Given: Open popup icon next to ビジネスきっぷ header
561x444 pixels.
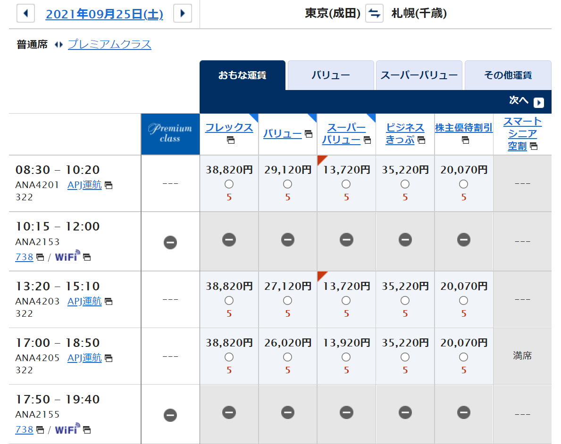Looking at the screenshot, I should click(421, 140).
